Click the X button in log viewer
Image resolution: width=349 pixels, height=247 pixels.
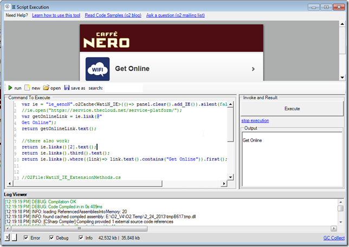[x=7, y=238]
